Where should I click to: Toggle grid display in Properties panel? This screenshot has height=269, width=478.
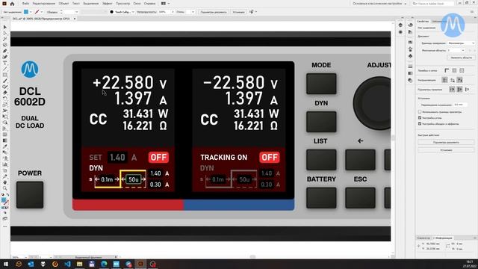click(454, 70)
